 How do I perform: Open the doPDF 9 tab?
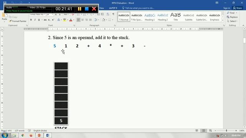113,8
